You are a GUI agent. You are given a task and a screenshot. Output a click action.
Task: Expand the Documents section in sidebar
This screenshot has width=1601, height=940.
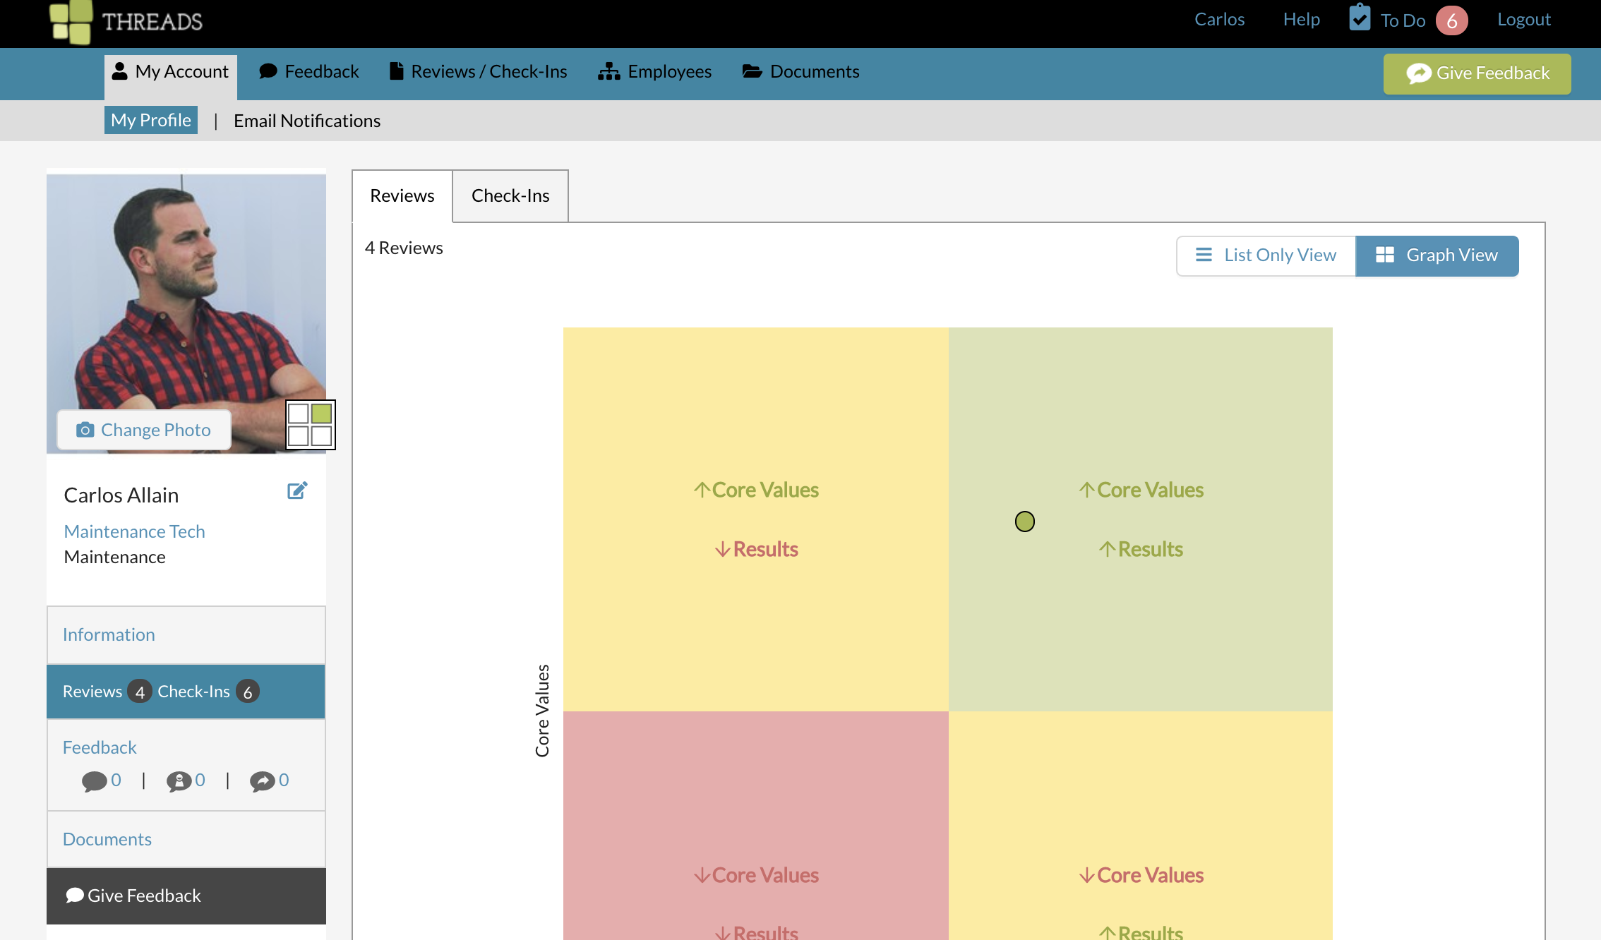pyautogui.click(x=107, y=839)
